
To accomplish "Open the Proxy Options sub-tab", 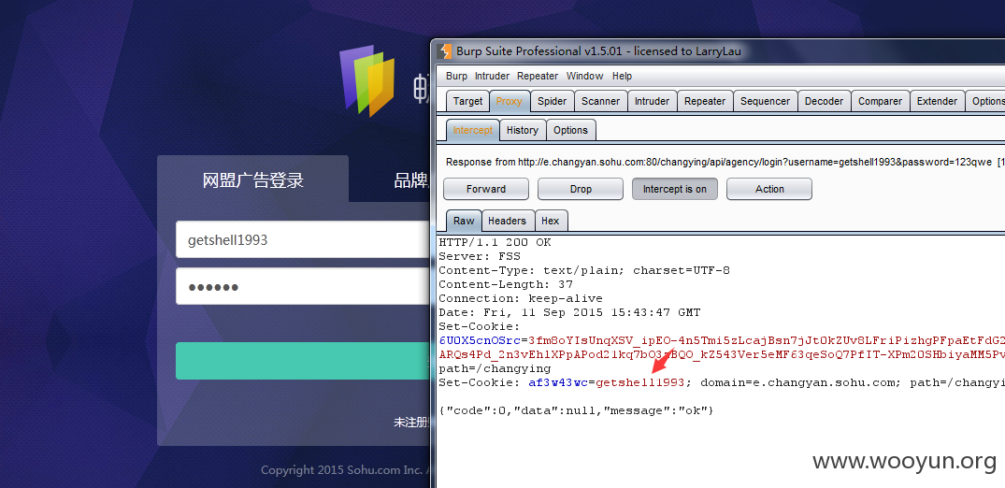I will pyautogui.click(x=570, y=130).
